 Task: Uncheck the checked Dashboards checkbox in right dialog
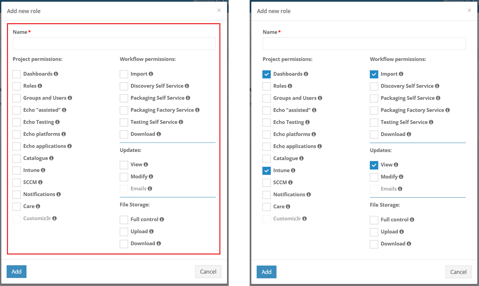(x=266, y=74)
